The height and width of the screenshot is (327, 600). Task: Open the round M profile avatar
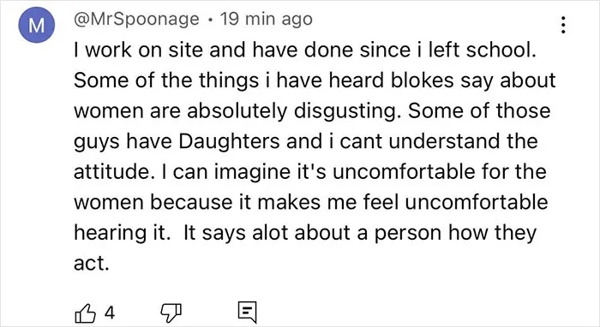pyautogui.click(x=36, y=25)
